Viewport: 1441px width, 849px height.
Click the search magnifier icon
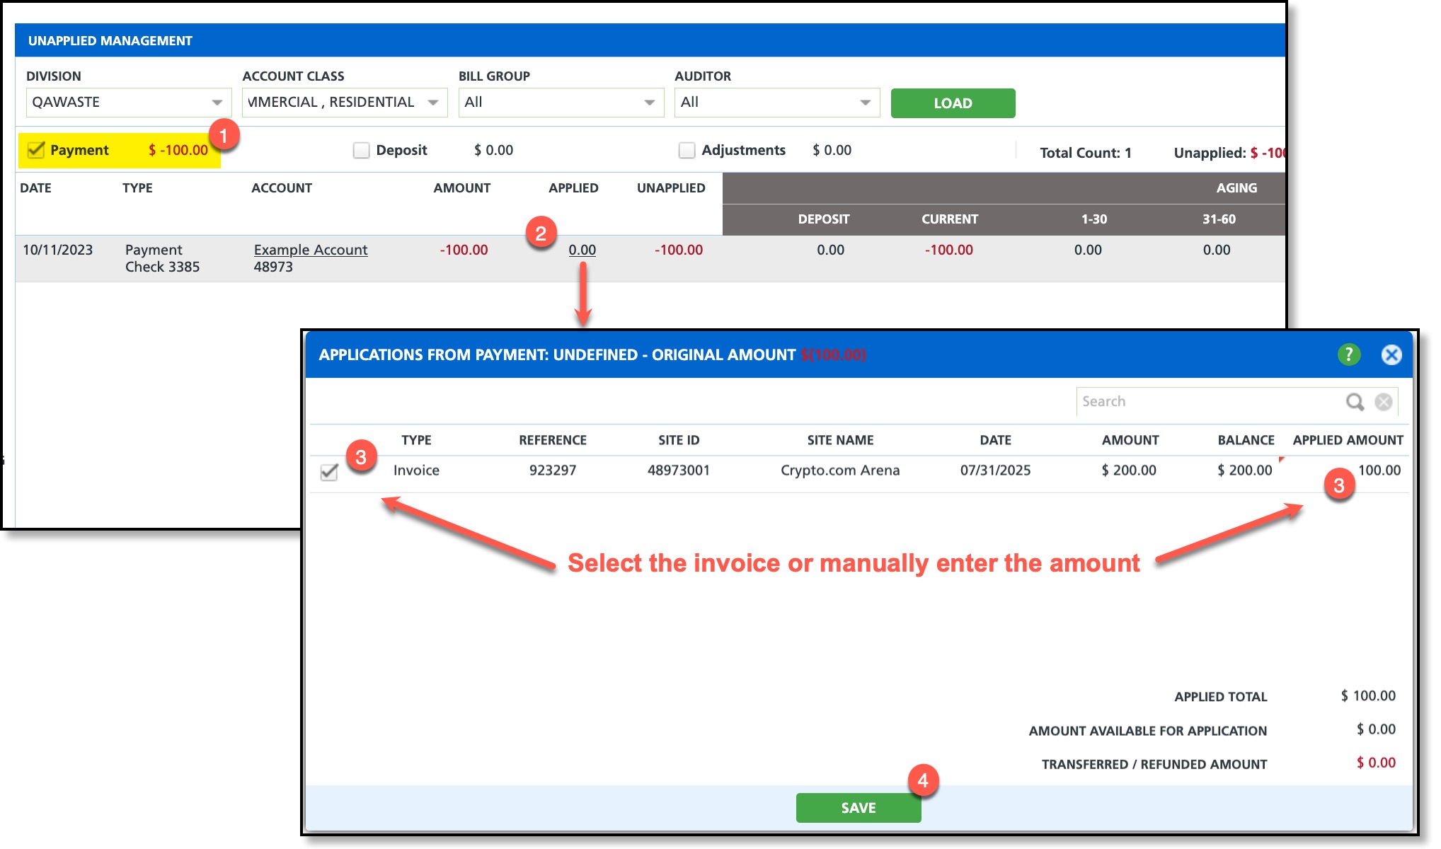[x=1354, y=402]
